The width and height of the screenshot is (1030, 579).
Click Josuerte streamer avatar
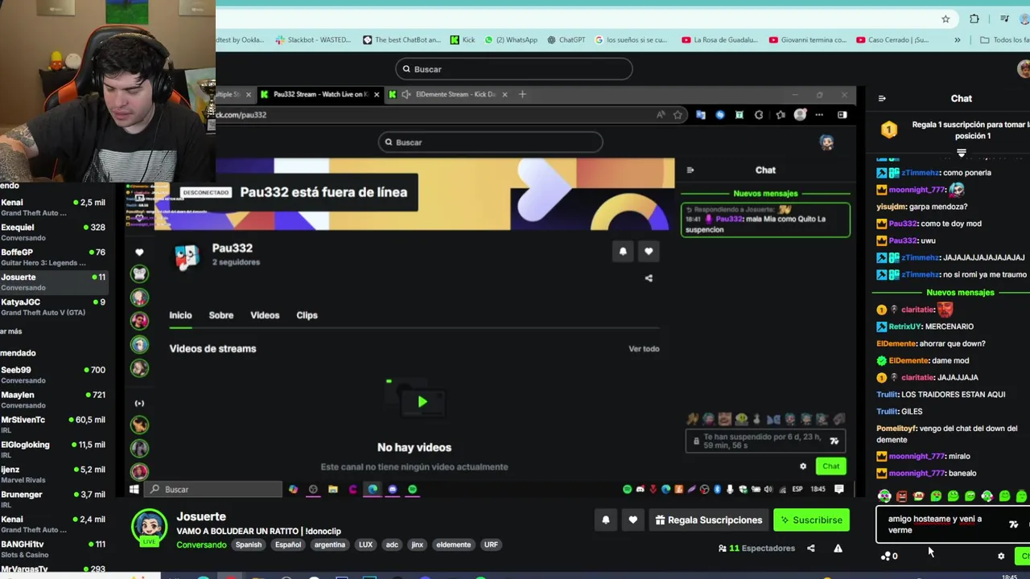[150, 527]
